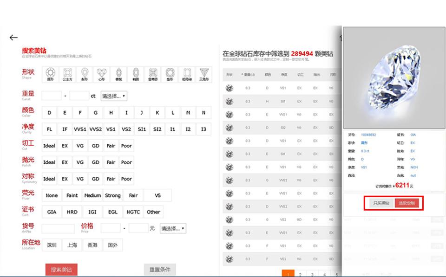
Task: Select color grade D filter
Action: tap(48, 112)
